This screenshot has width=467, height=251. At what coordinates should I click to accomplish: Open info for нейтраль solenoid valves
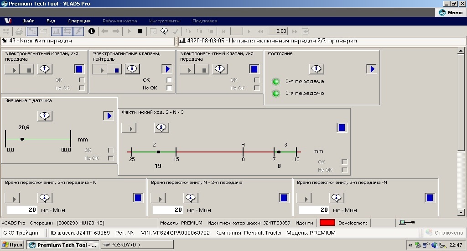click(132, 69)
